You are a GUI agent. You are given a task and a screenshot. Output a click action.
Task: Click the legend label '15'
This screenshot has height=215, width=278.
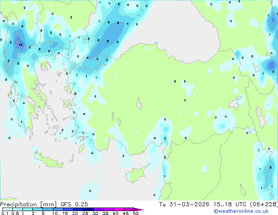click(x=65, y=213)
